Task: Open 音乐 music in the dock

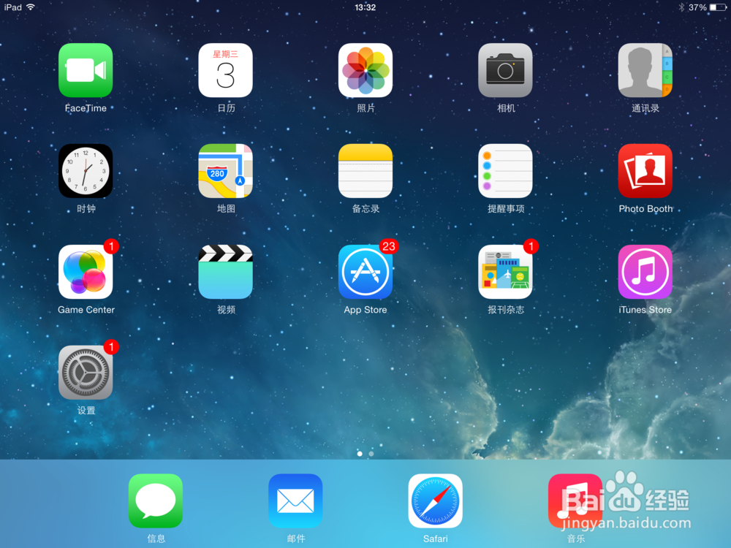Action: [x=575, y=501]
